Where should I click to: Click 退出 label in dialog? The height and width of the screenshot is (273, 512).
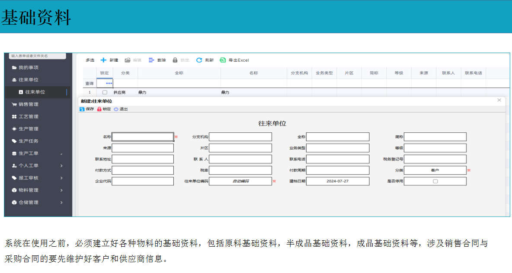tap(124, 109)
